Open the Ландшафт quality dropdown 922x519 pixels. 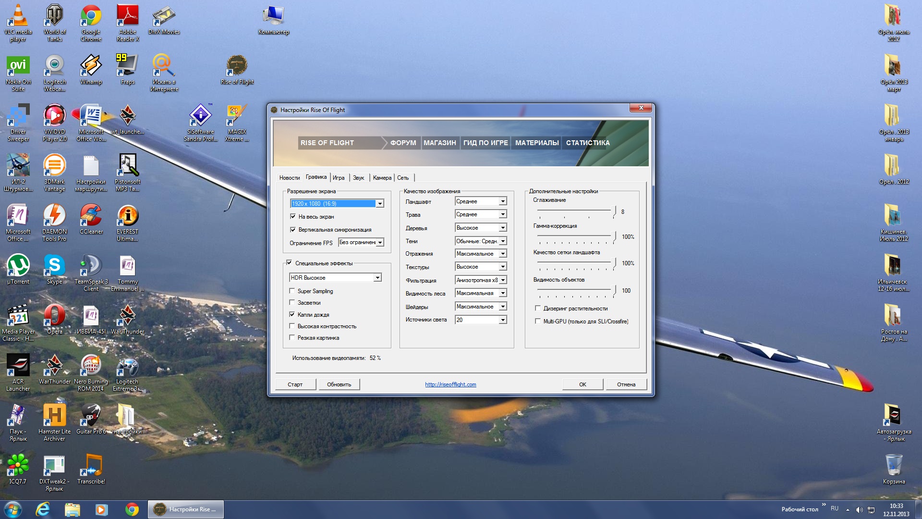pyautogui.click(x=502, y=201)
